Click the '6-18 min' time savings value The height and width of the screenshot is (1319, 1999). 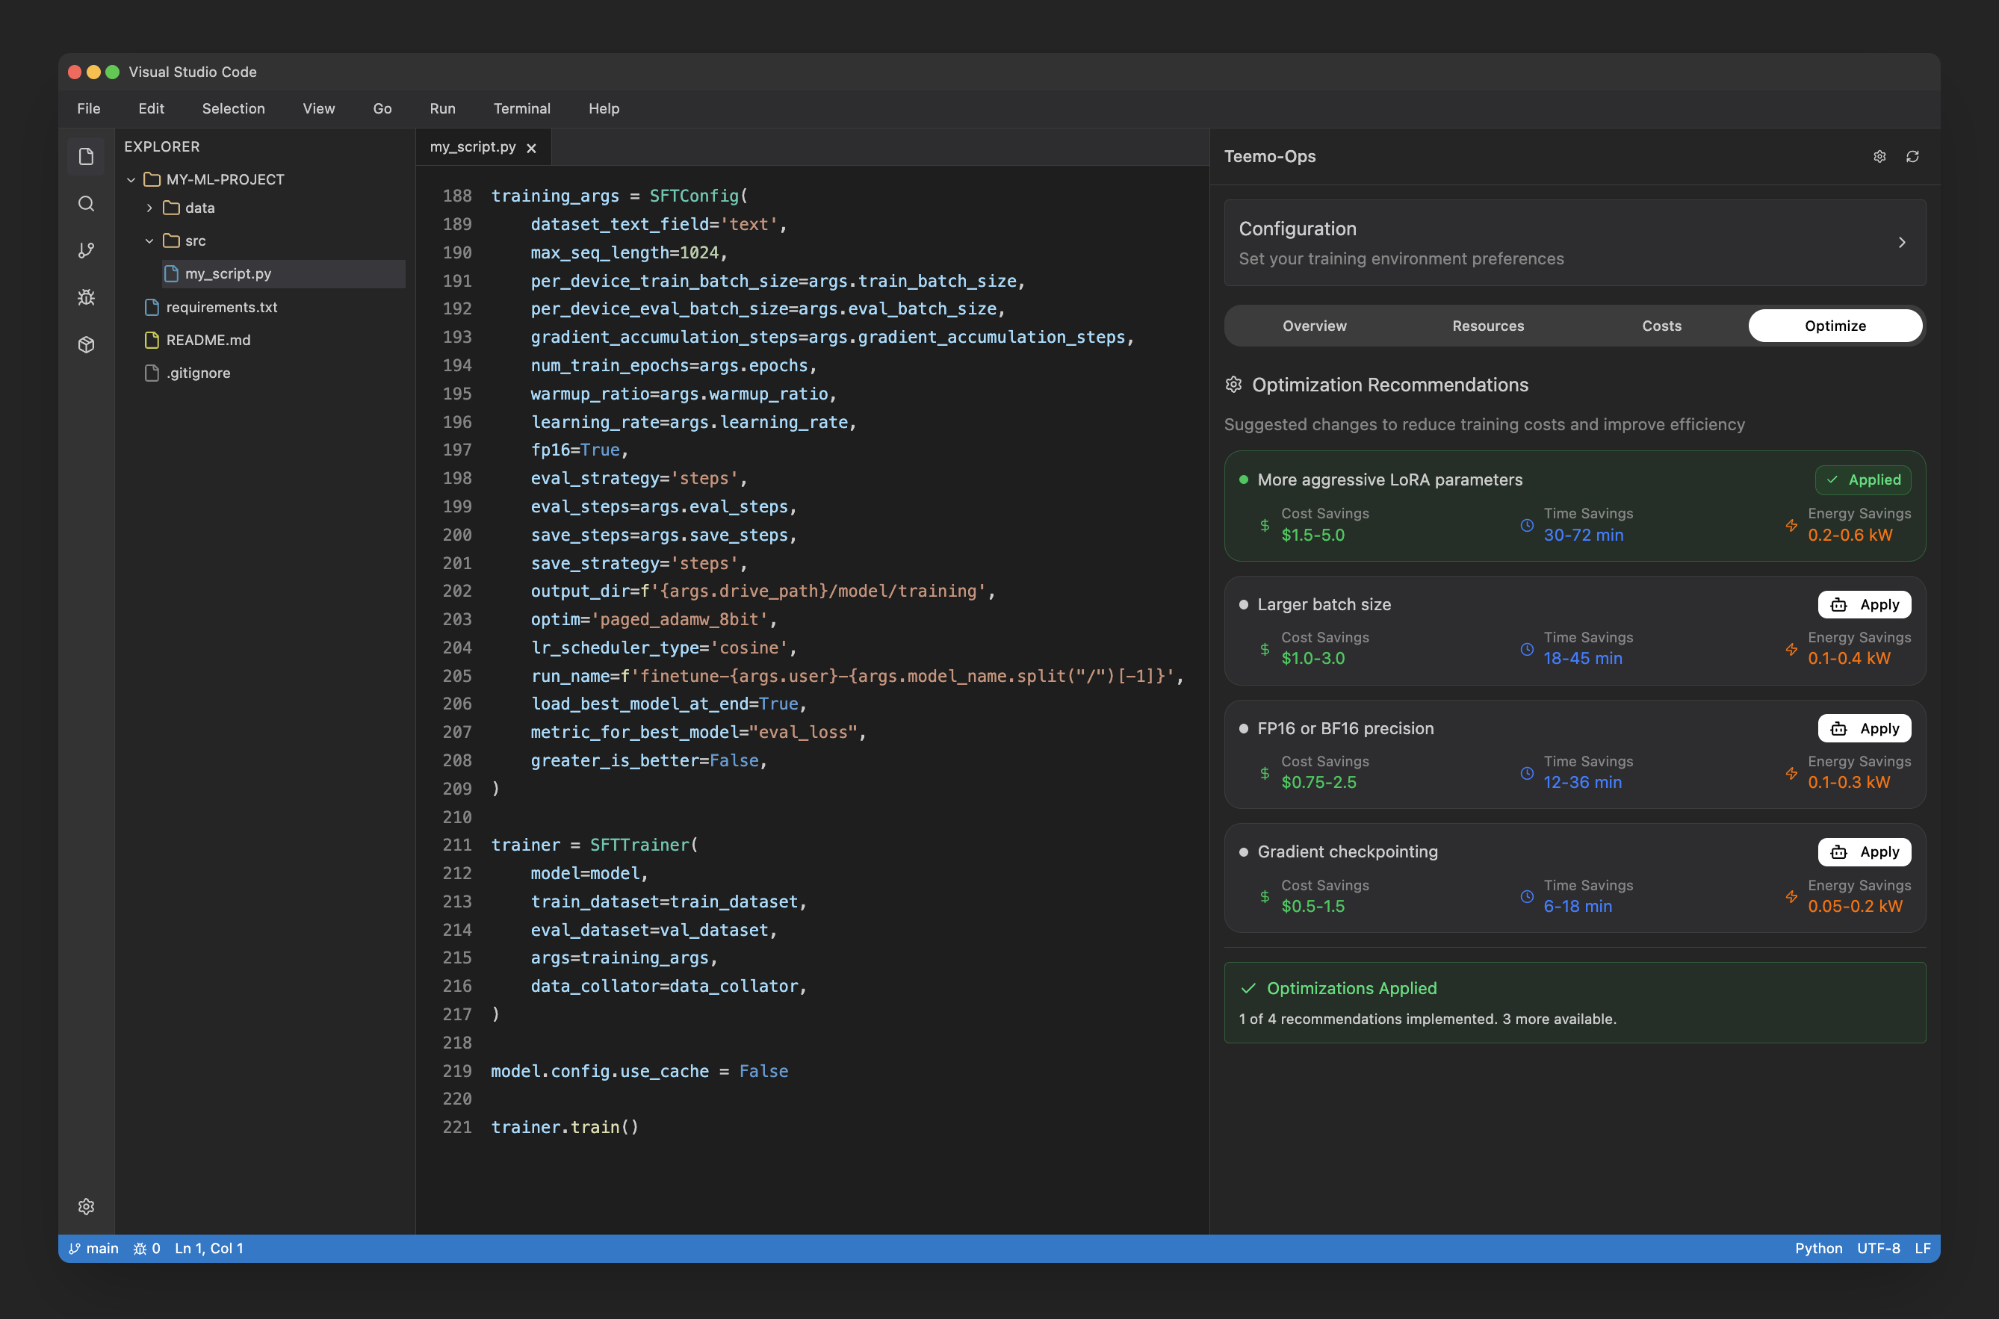(x=1578, y=906)
